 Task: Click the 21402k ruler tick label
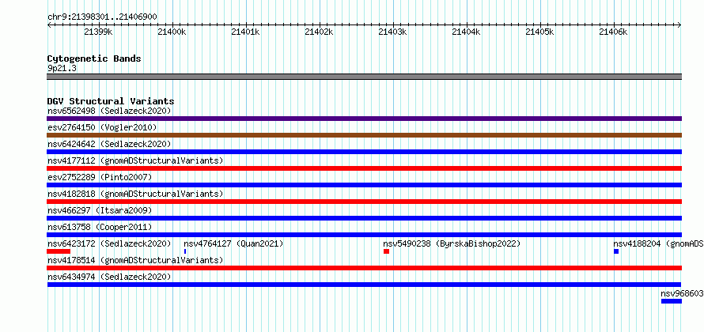[x=319, y=32]
